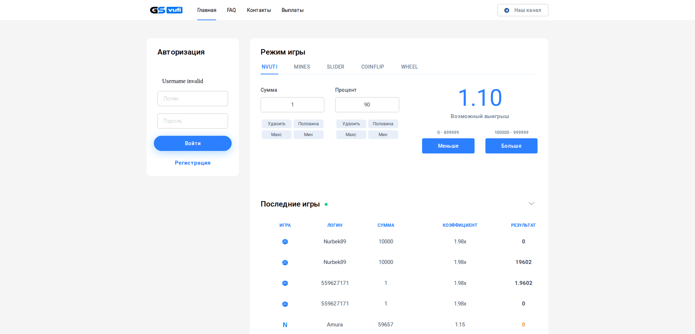Open the Регистрация link

coord(193,163)
